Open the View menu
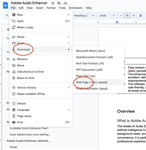 pos(30,8)
